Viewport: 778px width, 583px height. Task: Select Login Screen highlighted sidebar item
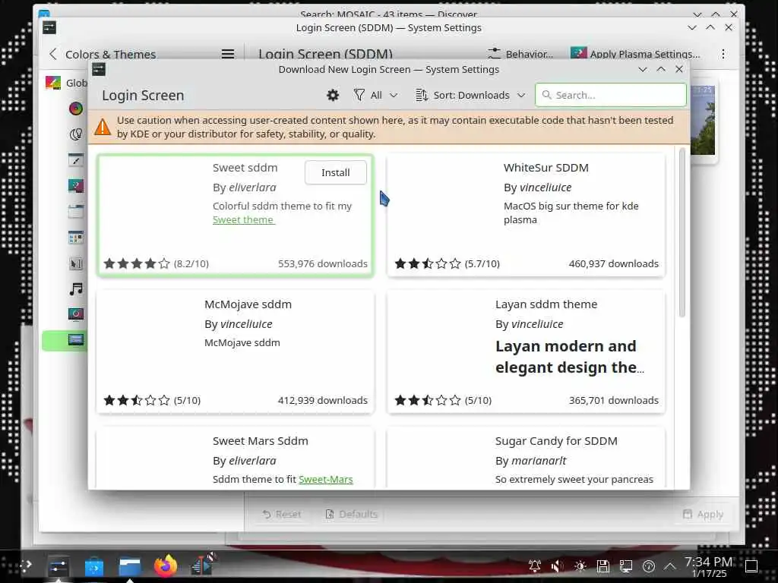pos(66,341)
